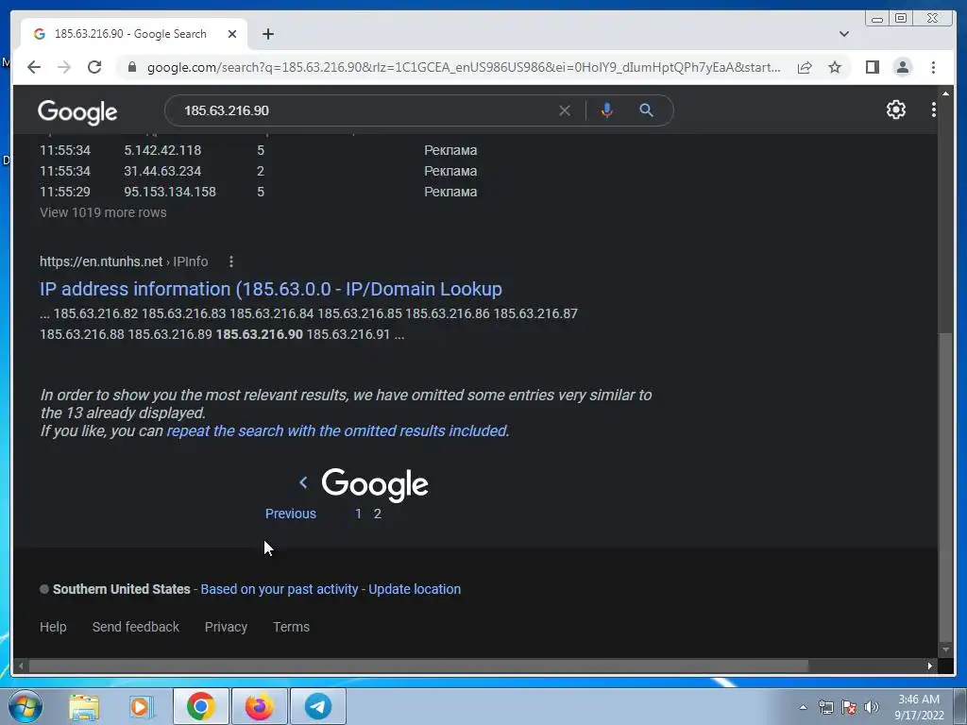This screenshot has width=967, height=725.
Task: Click the scroll right arrow
Action: [930, 666]
